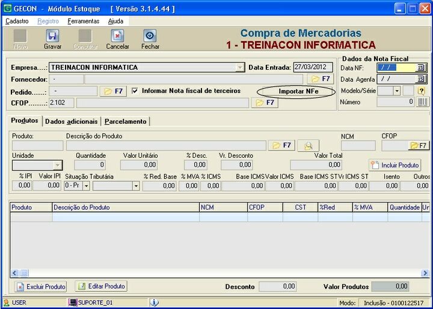Open Descrição do Produto F7 lookup

[x=281, y=145]
